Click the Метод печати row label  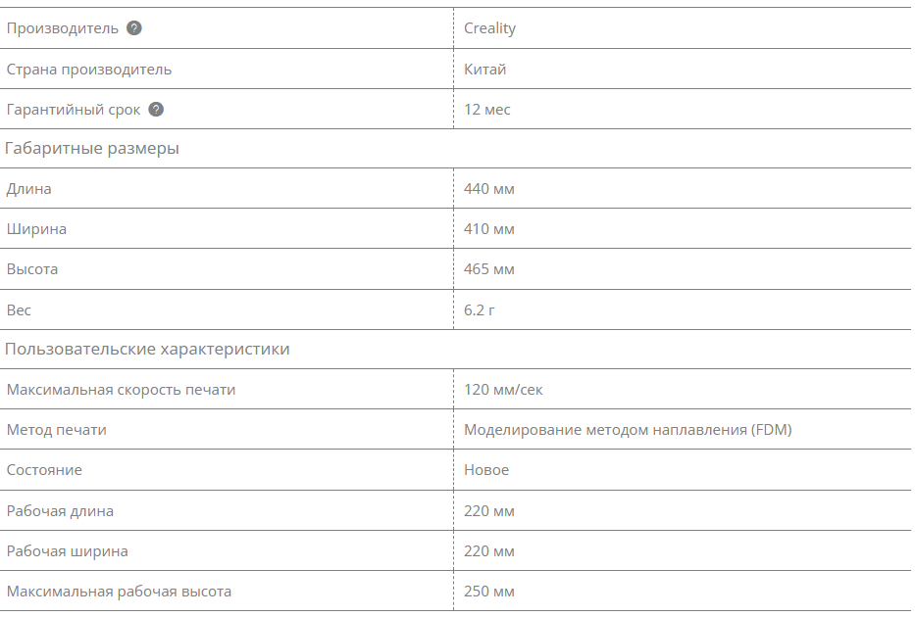tap(56, 430)
